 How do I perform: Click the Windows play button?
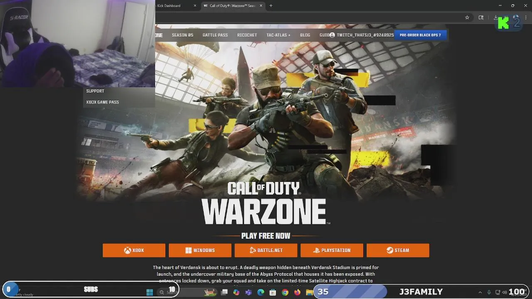pos(200,250)
